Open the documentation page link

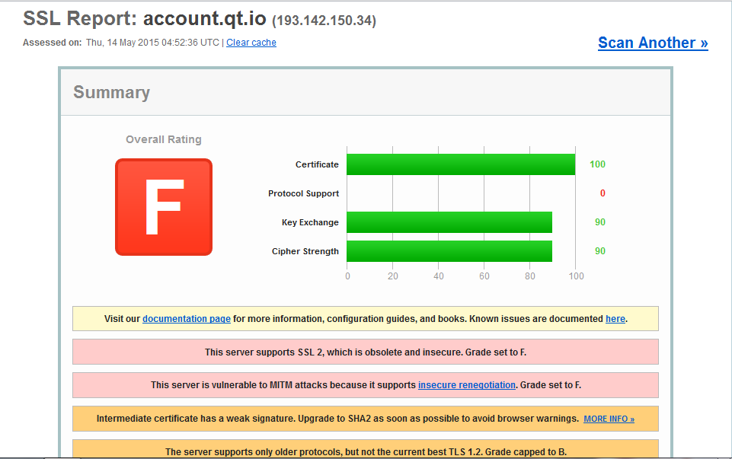pyautogui.click(x=187, y=319)
